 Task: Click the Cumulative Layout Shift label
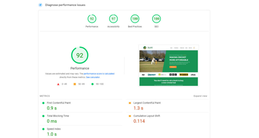[147, 116]
